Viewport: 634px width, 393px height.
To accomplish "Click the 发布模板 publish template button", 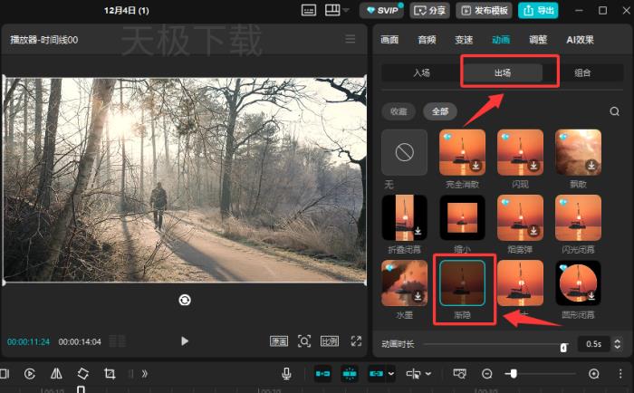I will point(485,10).
